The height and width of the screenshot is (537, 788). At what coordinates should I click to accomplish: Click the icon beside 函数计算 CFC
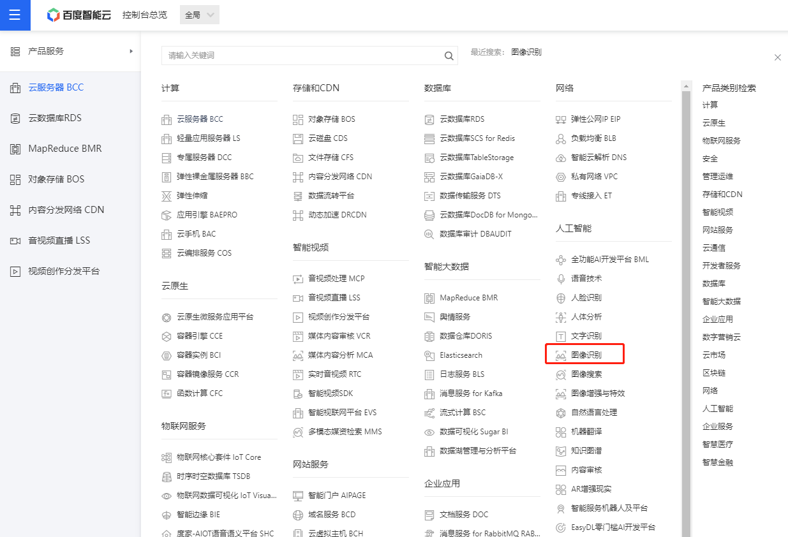point(167,394)
